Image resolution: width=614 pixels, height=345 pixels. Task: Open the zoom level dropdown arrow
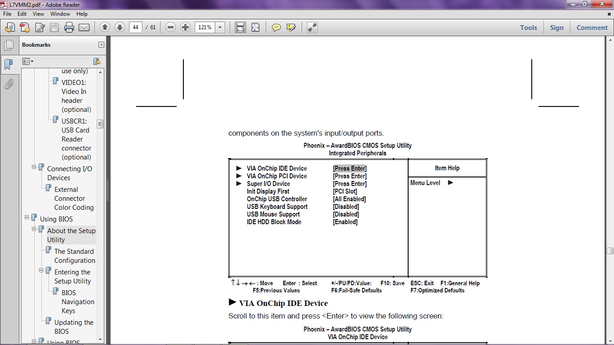click(220, 27)
